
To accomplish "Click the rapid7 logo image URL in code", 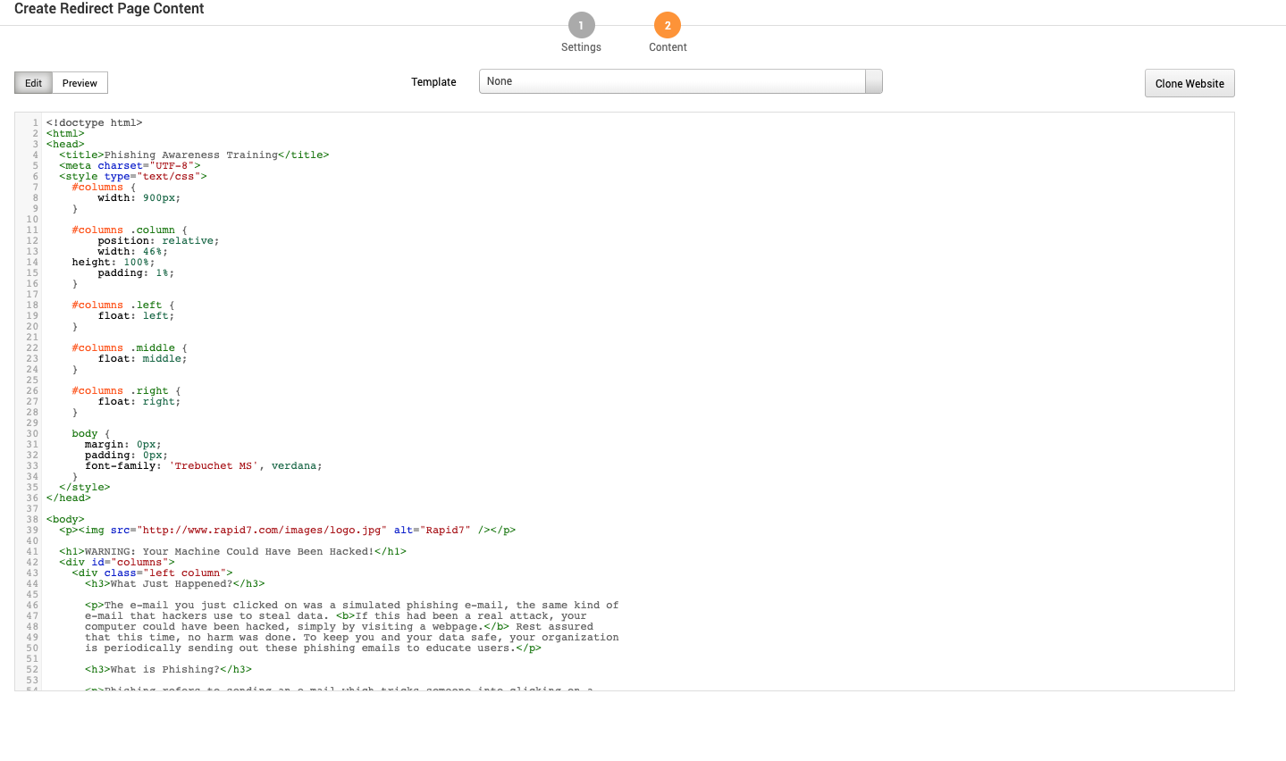I will [262, 531].
